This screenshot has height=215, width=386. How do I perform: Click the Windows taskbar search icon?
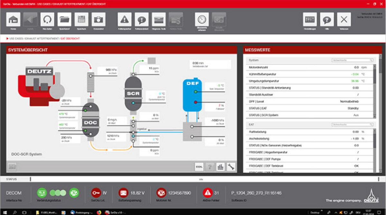[x=15, y=212]
